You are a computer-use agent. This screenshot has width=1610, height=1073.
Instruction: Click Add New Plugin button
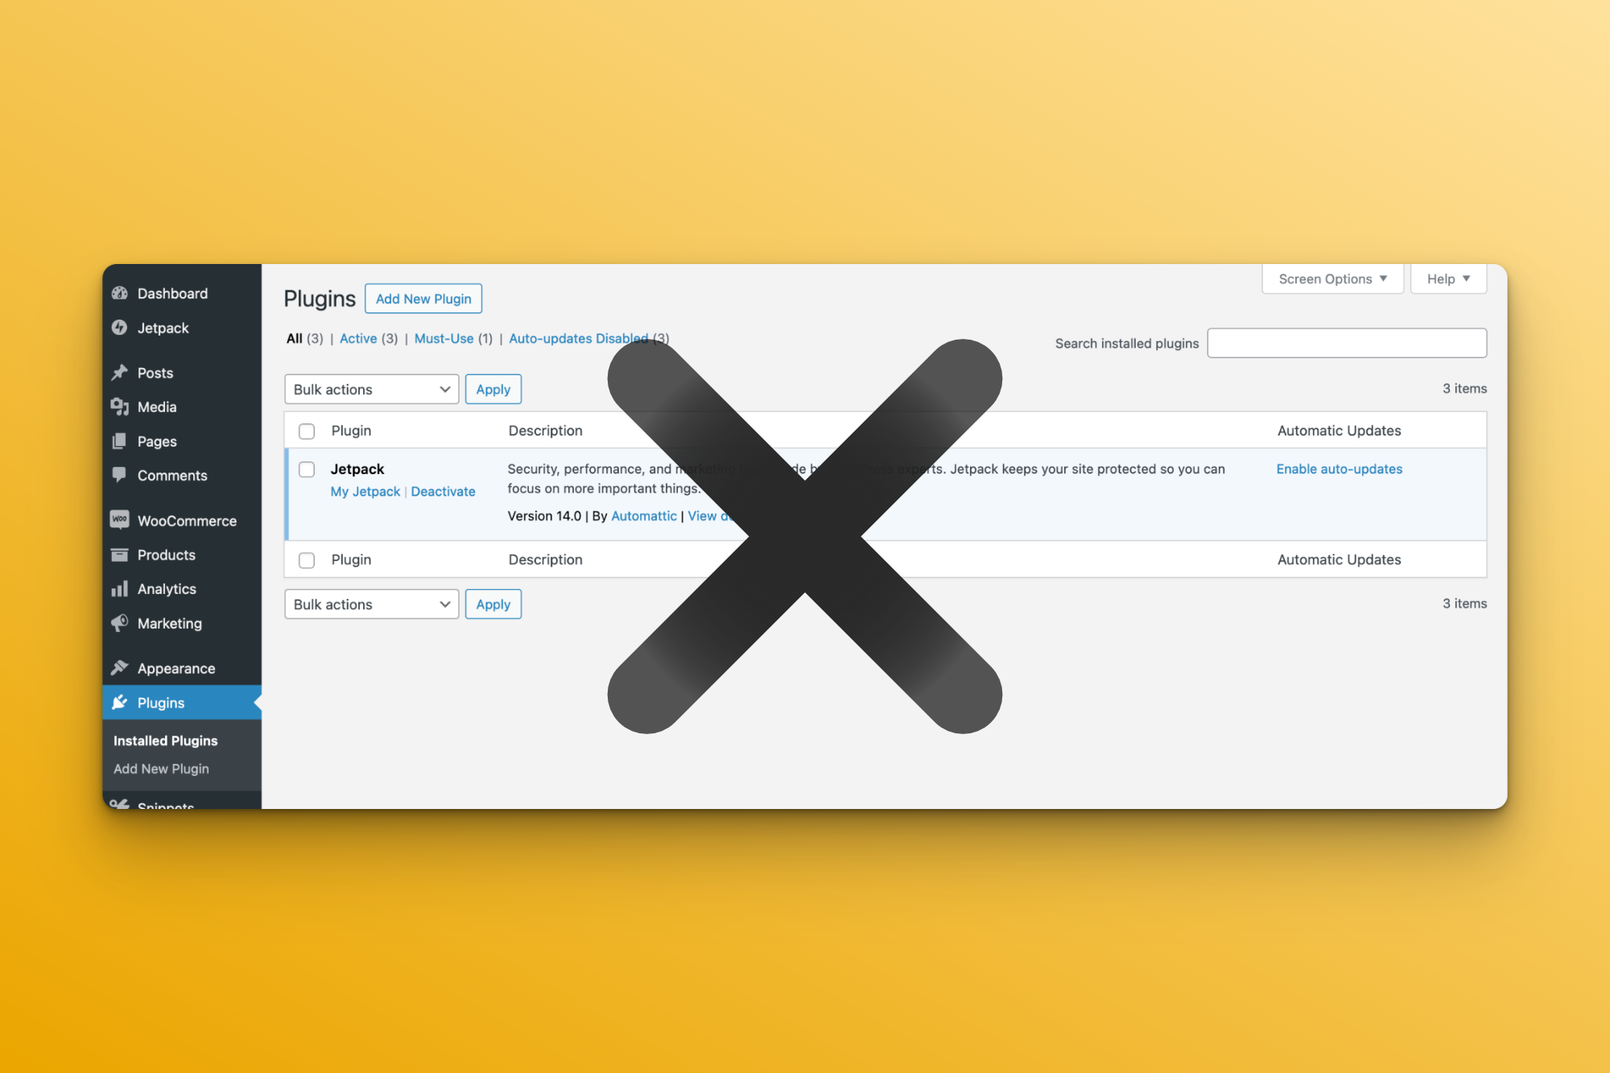click(x=423, y=297)
